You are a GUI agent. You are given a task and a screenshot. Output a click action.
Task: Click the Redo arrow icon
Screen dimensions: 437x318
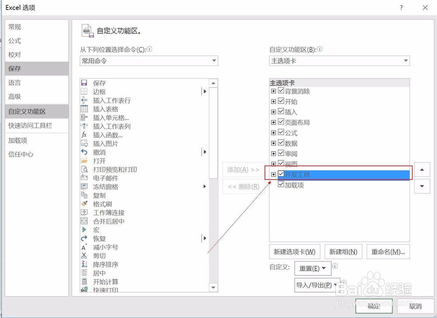(x=84, y=238)
